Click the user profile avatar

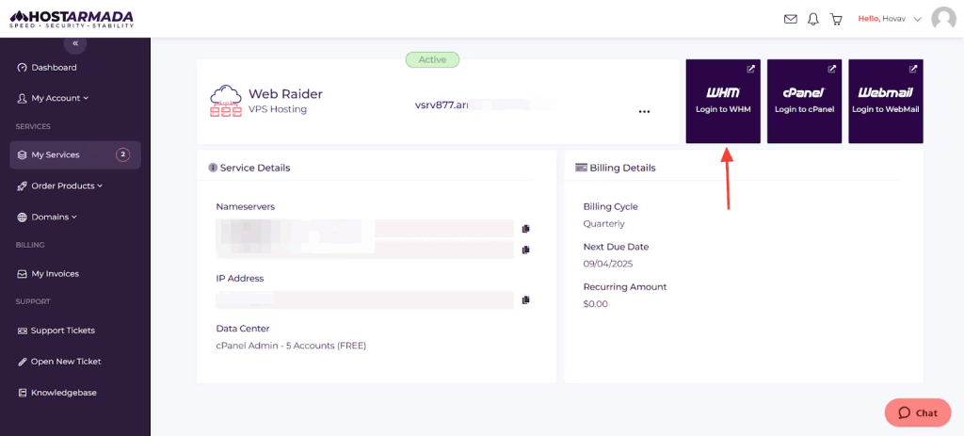(x=943, y=19)
